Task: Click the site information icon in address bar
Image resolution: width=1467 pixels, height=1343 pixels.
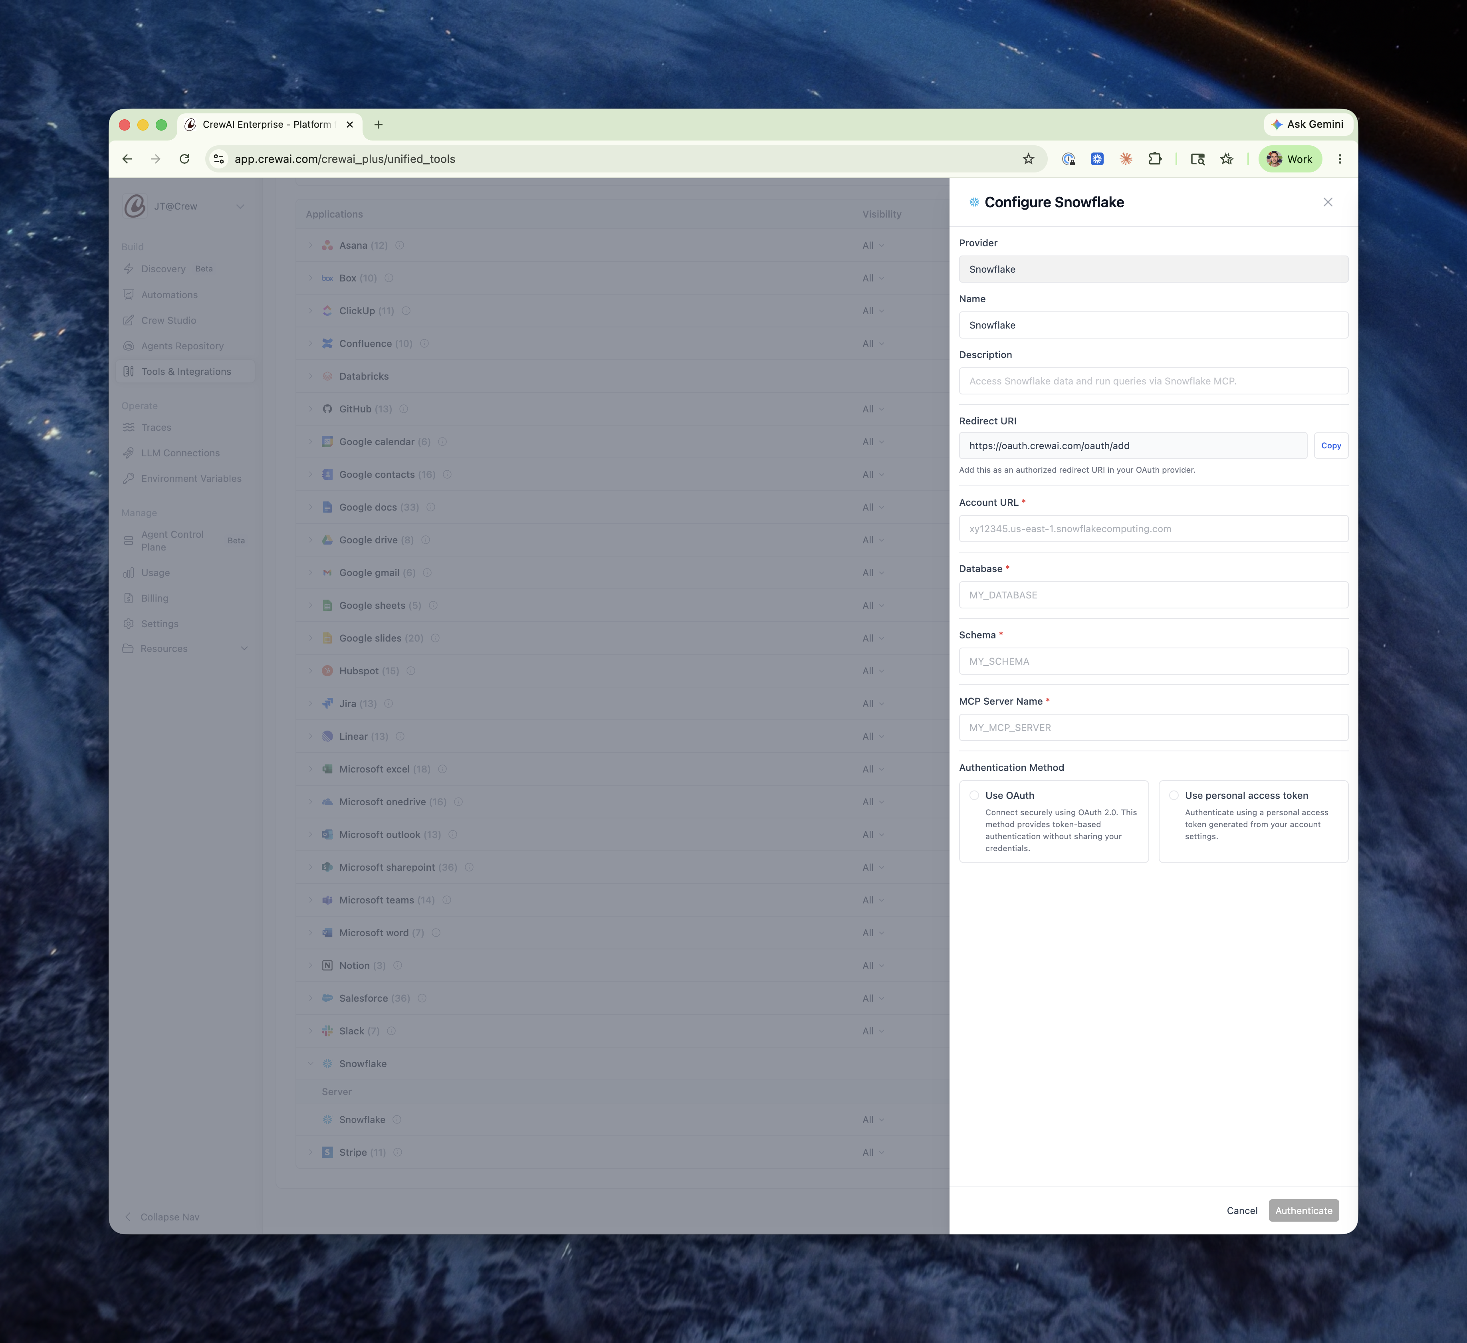Action: coord(218,158)
